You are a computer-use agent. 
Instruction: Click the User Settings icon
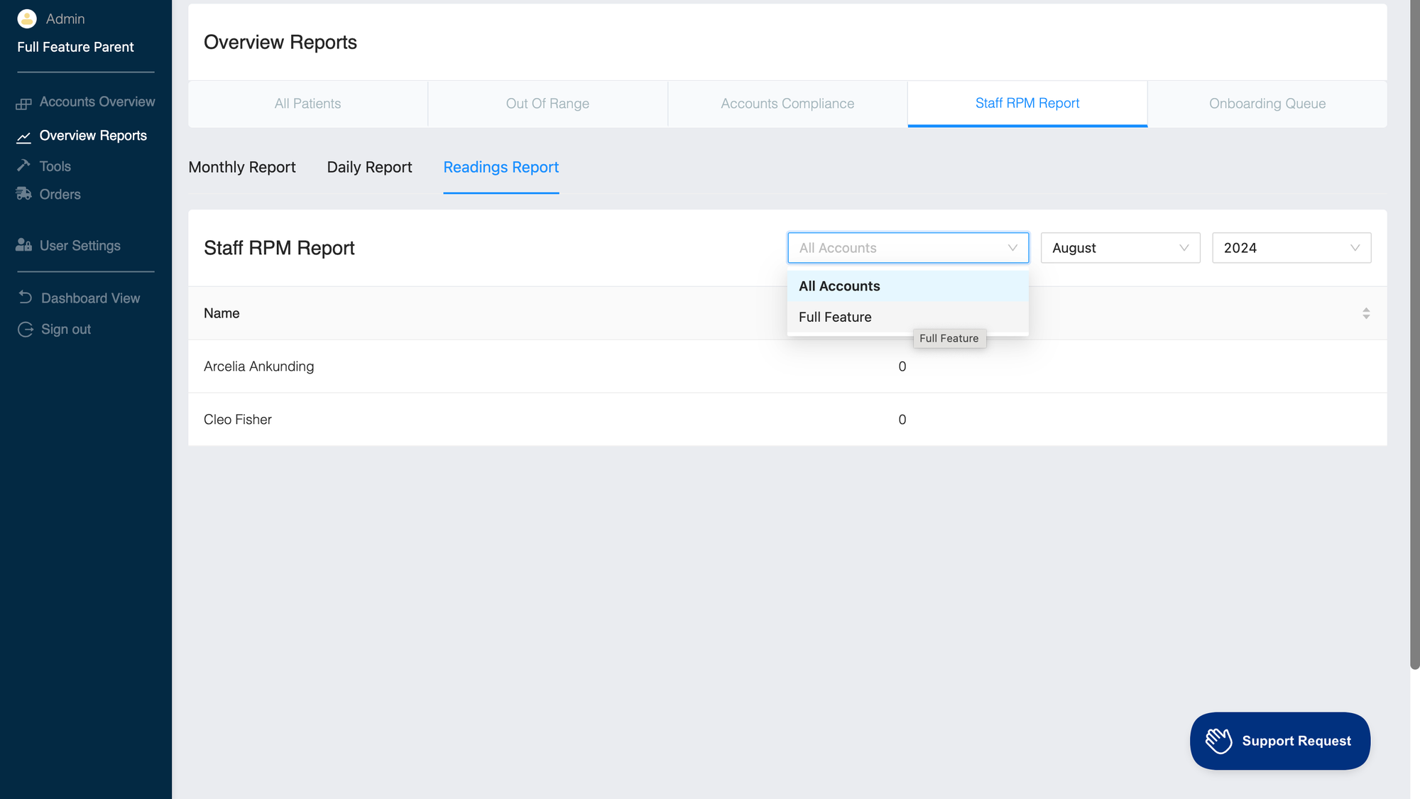click(23, 245)
